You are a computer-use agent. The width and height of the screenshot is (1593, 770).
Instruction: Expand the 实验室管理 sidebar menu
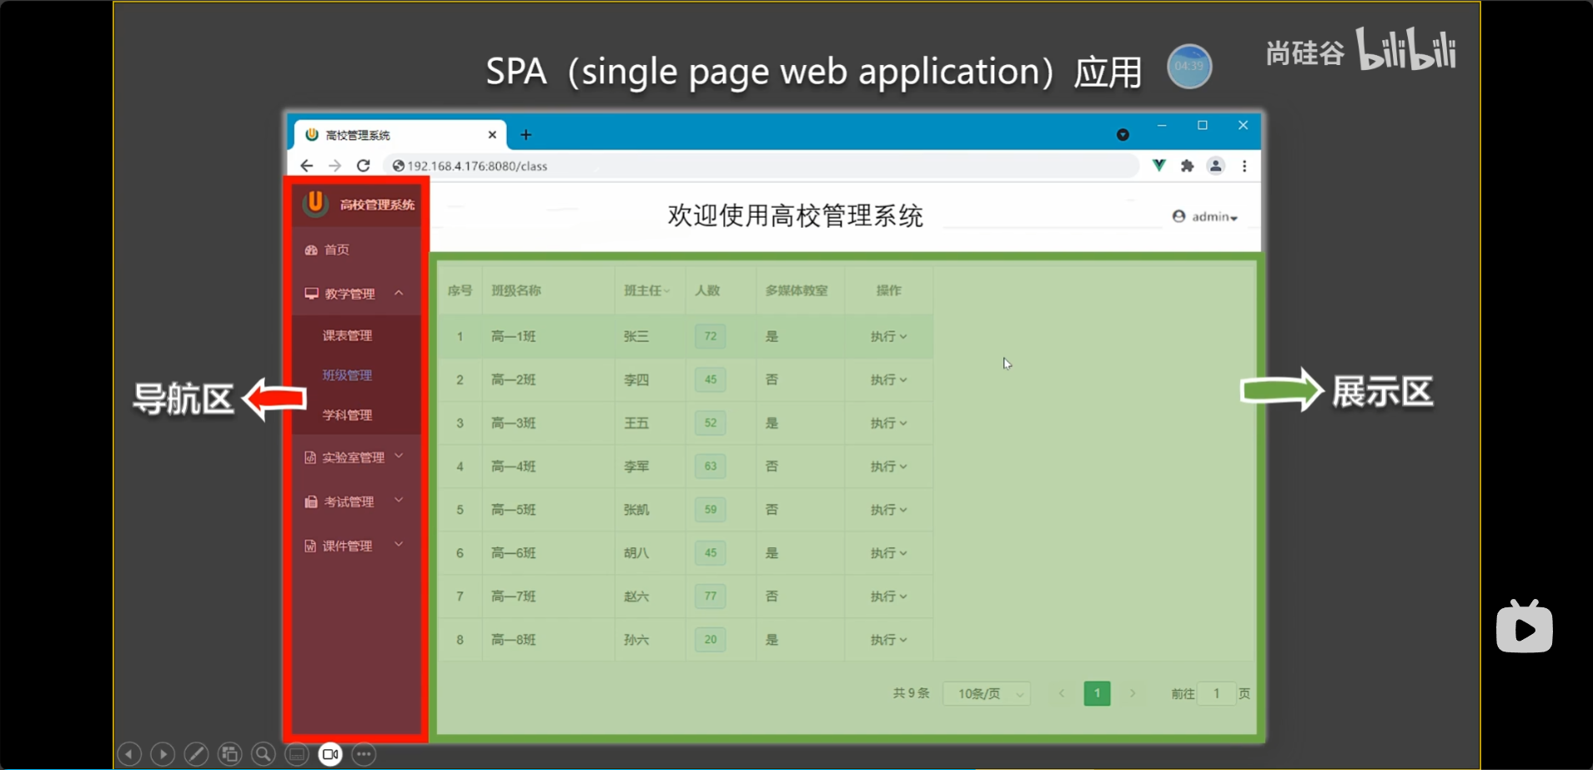coord(354,457)
